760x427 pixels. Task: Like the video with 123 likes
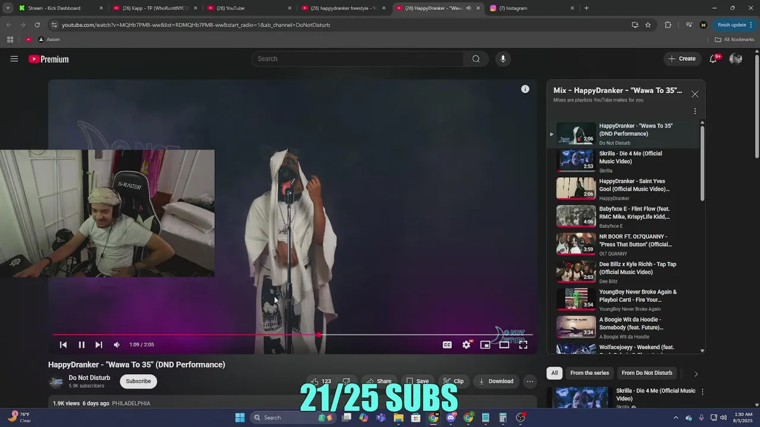tap(321, 381)
